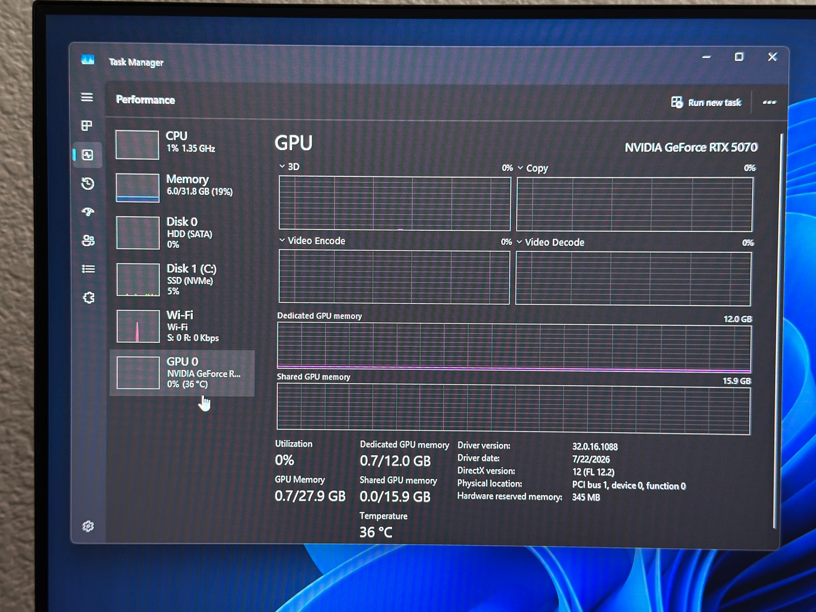
Task: Select the Wi-Fi performance entry
Action: click(182, 326)
